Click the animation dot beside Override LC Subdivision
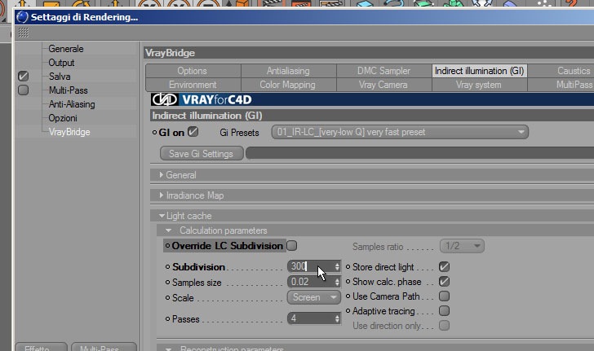The height and width of the screenshot is (351, 594). [x=167, y=245]
